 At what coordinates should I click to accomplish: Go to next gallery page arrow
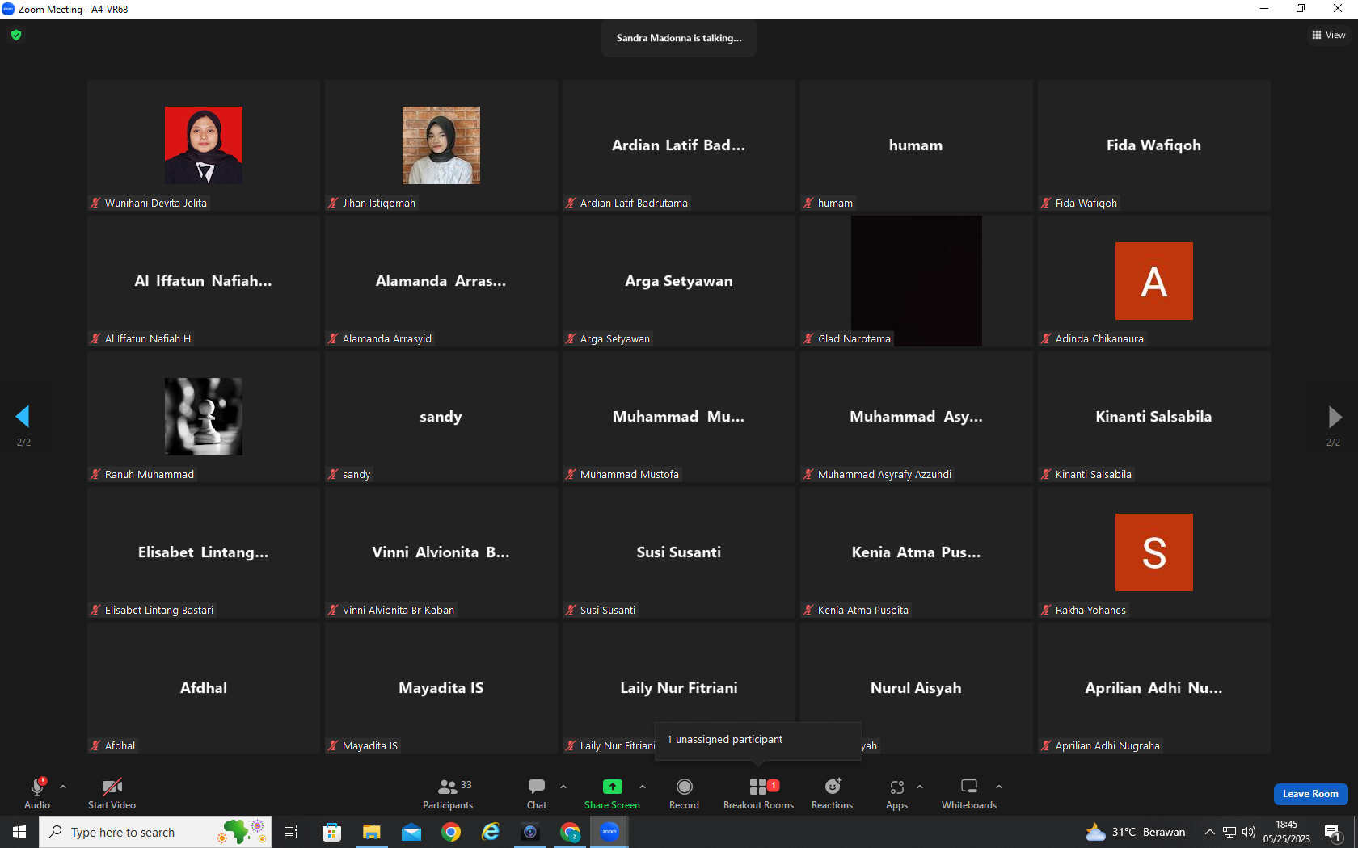point(1335,417)
